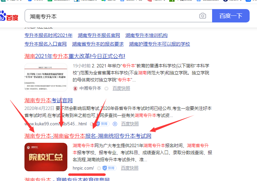Image resolution: width=257 pixels, height=181 pixels.
Task: Click snippet text starting 湖南专升本网为广大考生提供
Action: click(x=142, y=153)
